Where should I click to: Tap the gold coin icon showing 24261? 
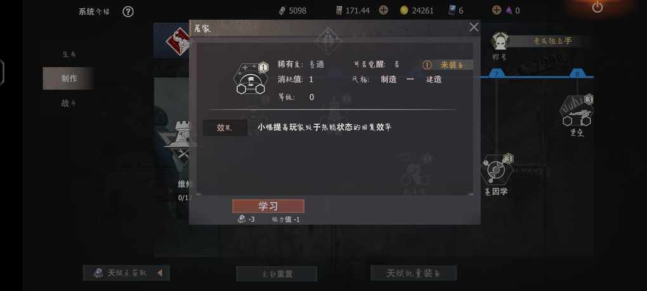click(x=404, y=11)
